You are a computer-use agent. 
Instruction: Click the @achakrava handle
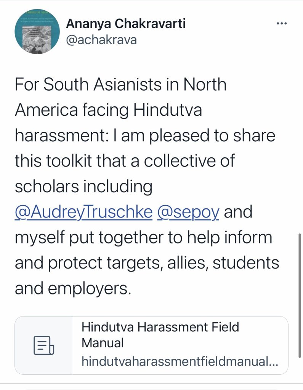tap(101, 40)
